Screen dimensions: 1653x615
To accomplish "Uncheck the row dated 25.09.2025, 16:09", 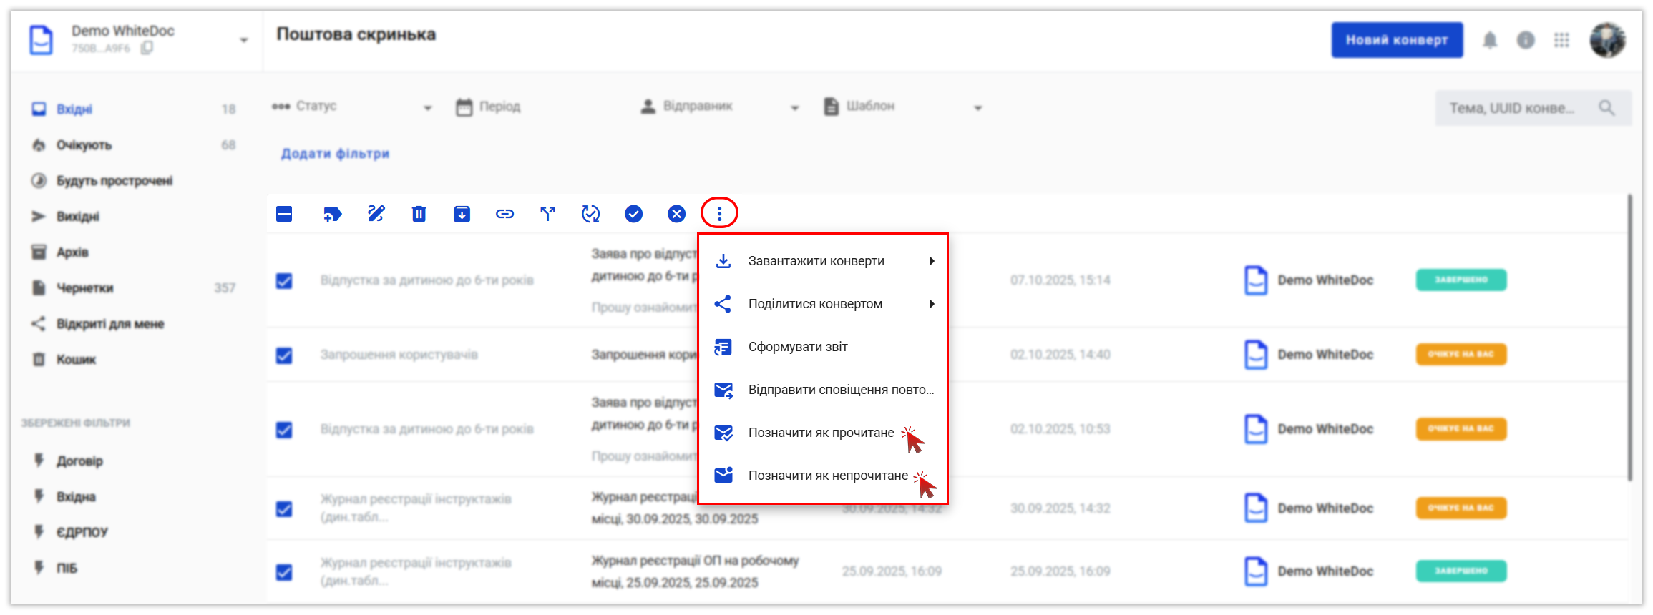I will click(x=284, y=572).
